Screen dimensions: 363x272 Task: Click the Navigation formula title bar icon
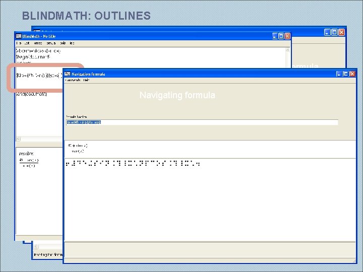(x=68, y=74)
